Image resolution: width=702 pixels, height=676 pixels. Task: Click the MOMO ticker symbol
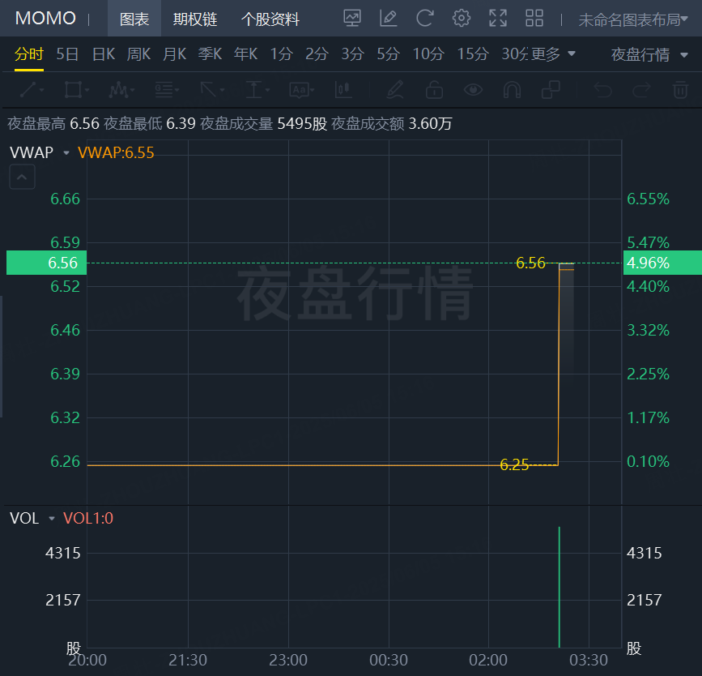click(45, 19)
